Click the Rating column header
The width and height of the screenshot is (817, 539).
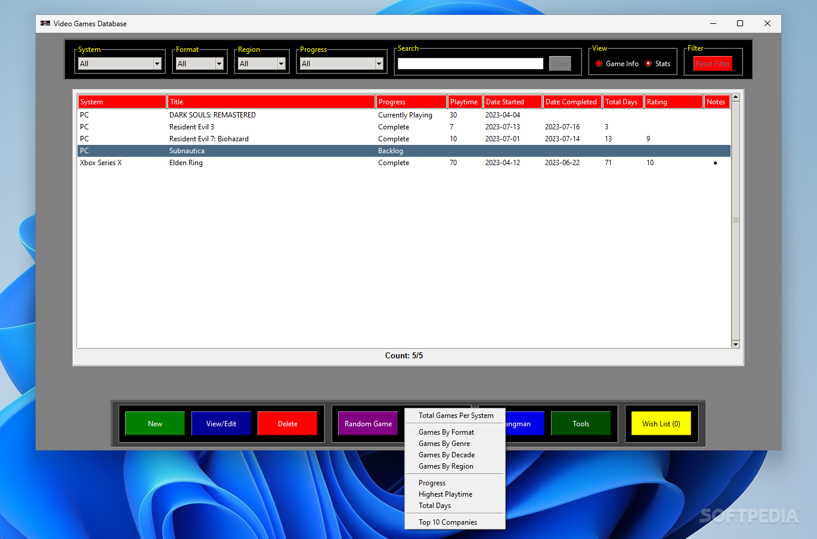pyautogui.click(x=674, y=102)
